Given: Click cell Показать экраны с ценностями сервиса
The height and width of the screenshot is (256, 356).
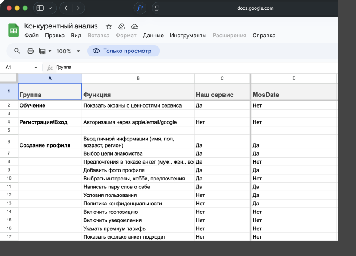Looking at the screenshot, I should pyautogui.click(x=138, y=105).
